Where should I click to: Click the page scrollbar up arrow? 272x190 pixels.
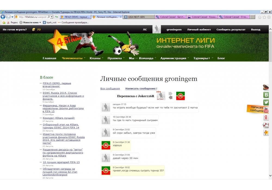[270, 29]
